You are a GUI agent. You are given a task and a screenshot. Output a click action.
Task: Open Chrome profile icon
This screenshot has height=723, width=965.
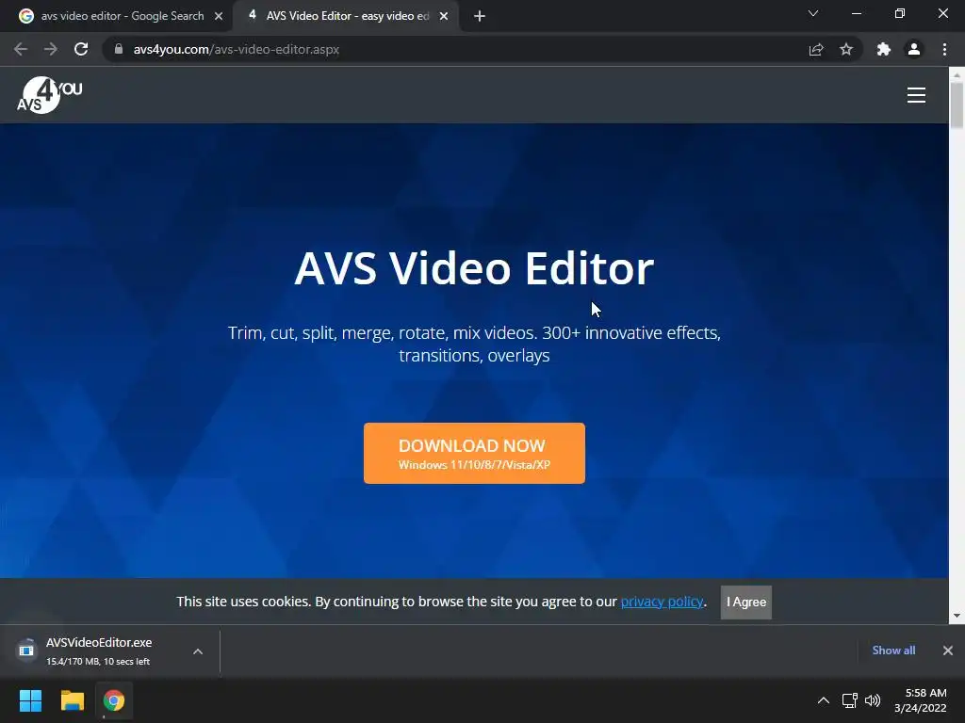tap(914, 49)
